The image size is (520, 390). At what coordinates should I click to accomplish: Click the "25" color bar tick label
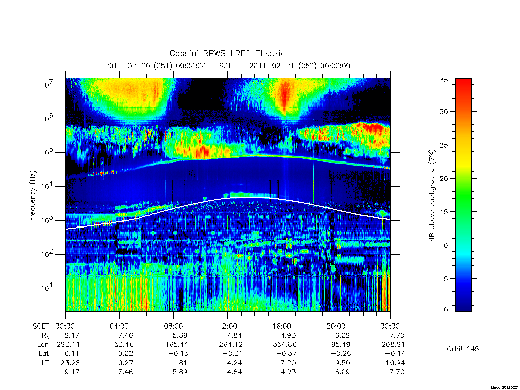[x=444, y=145]
